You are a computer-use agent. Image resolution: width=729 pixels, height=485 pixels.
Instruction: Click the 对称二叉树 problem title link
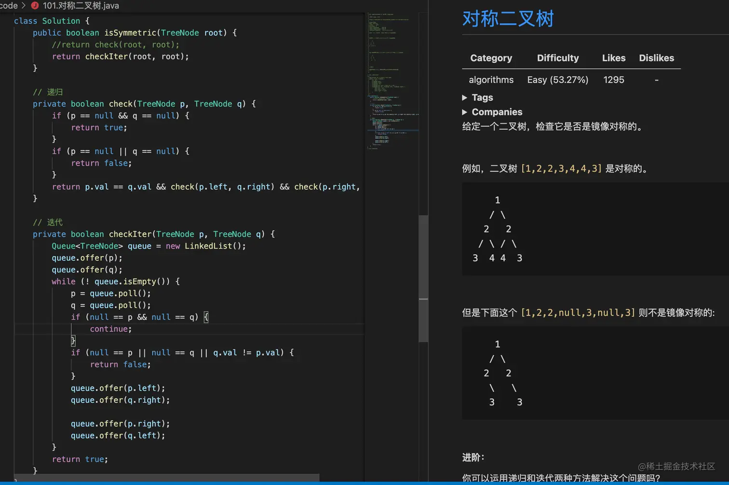coord(508,19)
